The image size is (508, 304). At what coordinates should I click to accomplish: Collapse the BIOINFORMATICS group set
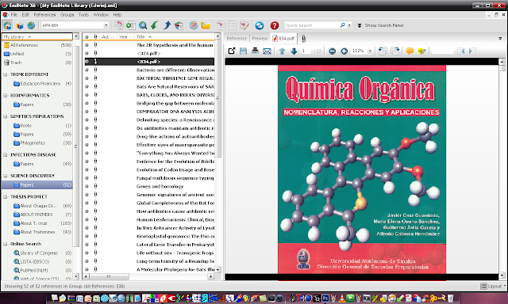click(x=6, y=95)
